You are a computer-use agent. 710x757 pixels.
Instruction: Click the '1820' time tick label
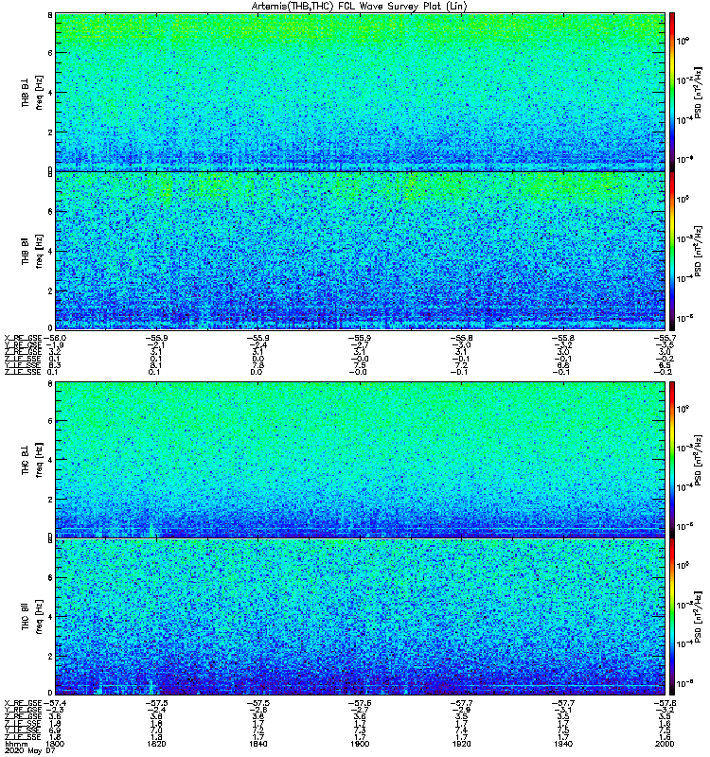click(156, 744)
